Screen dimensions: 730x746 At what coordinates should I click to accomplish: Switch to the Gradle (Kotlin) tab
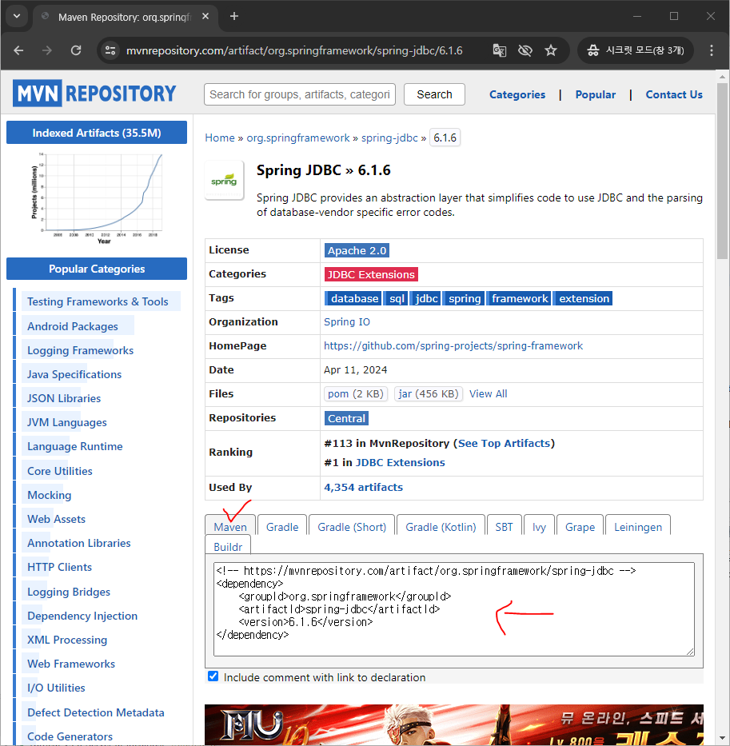pyautogui.click(x=441, y=526)
